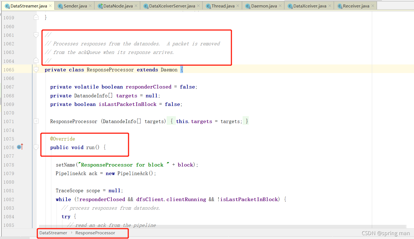
Task: Click line number 1078 in the gutter
Action: (x=9, y=165)
